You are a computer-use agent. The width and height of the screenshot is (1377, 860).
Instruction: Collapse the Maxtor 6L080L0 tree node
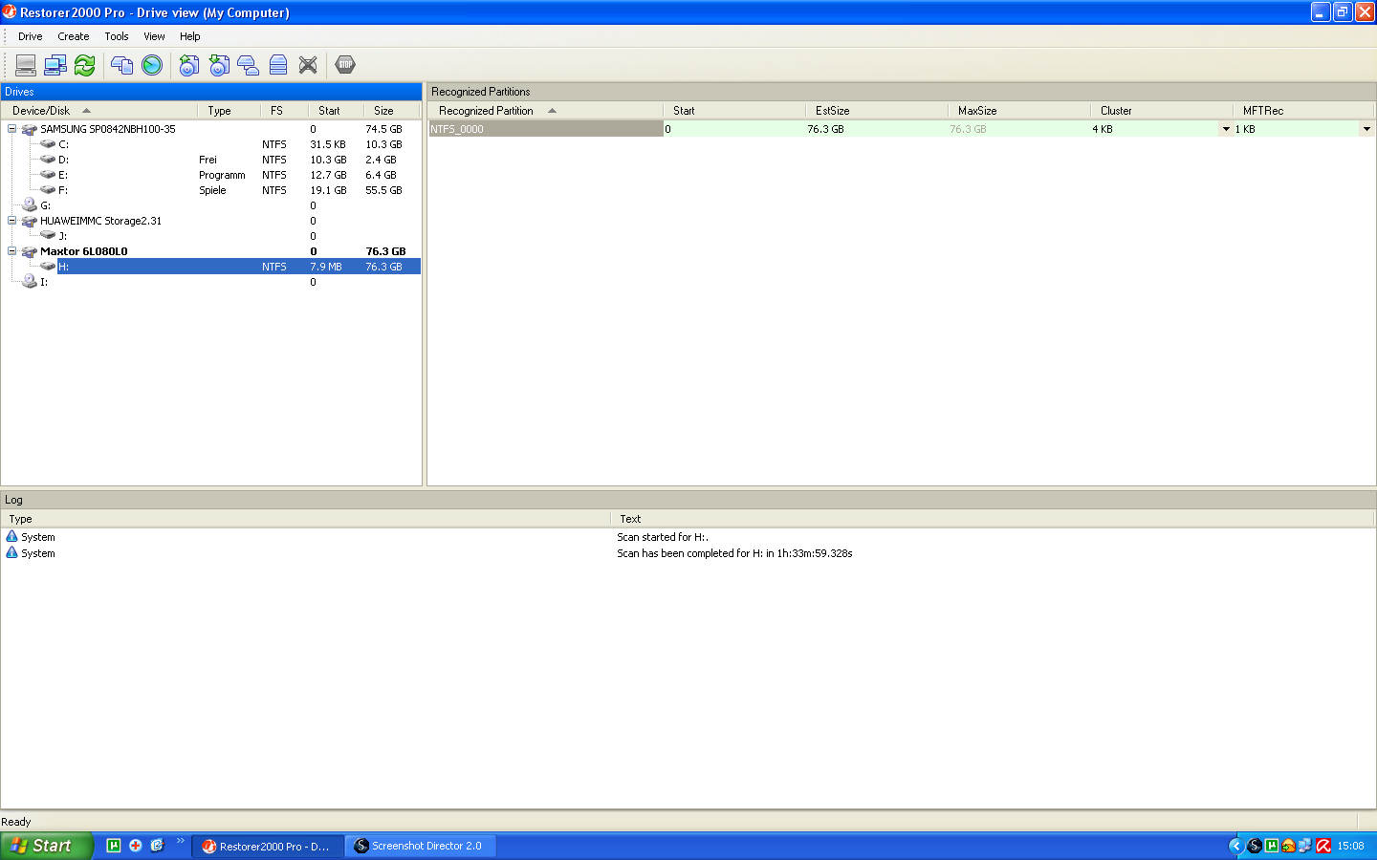coord(11,250)
